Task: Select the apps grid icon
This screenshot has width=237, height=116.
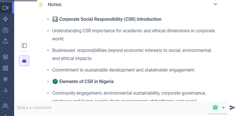Action: 5,68
